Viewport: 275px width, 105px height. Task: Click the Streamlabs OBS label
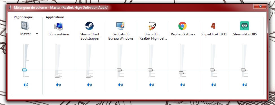pyautogui.click(x=245, y=34)
